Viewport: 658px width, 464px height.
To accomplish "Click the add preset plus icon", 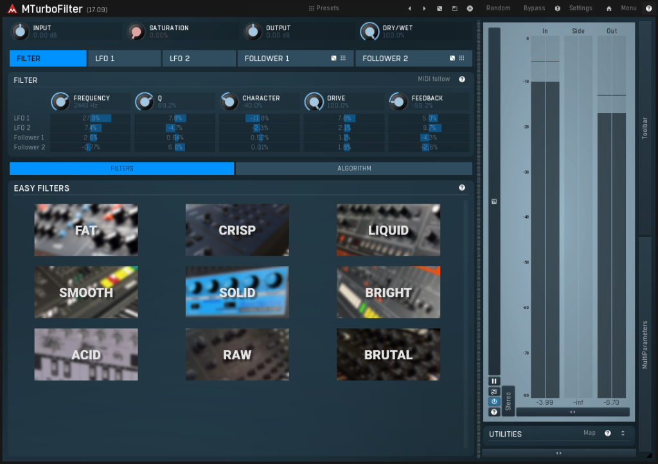I will [470, 8].
